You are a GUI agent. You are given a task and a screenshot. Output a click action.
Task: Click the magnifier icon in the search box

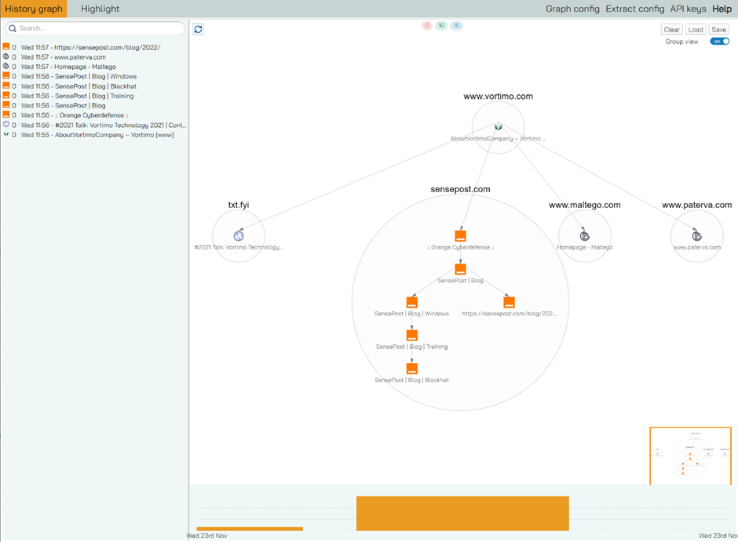tap(13, 29)
